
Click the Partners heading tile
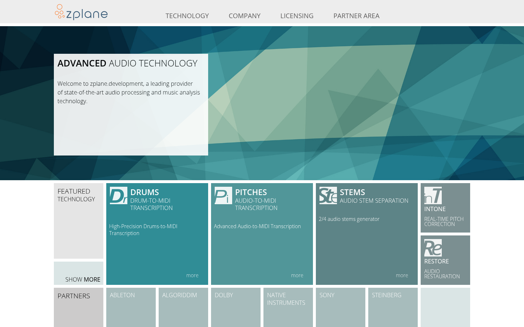pos(79,307)
